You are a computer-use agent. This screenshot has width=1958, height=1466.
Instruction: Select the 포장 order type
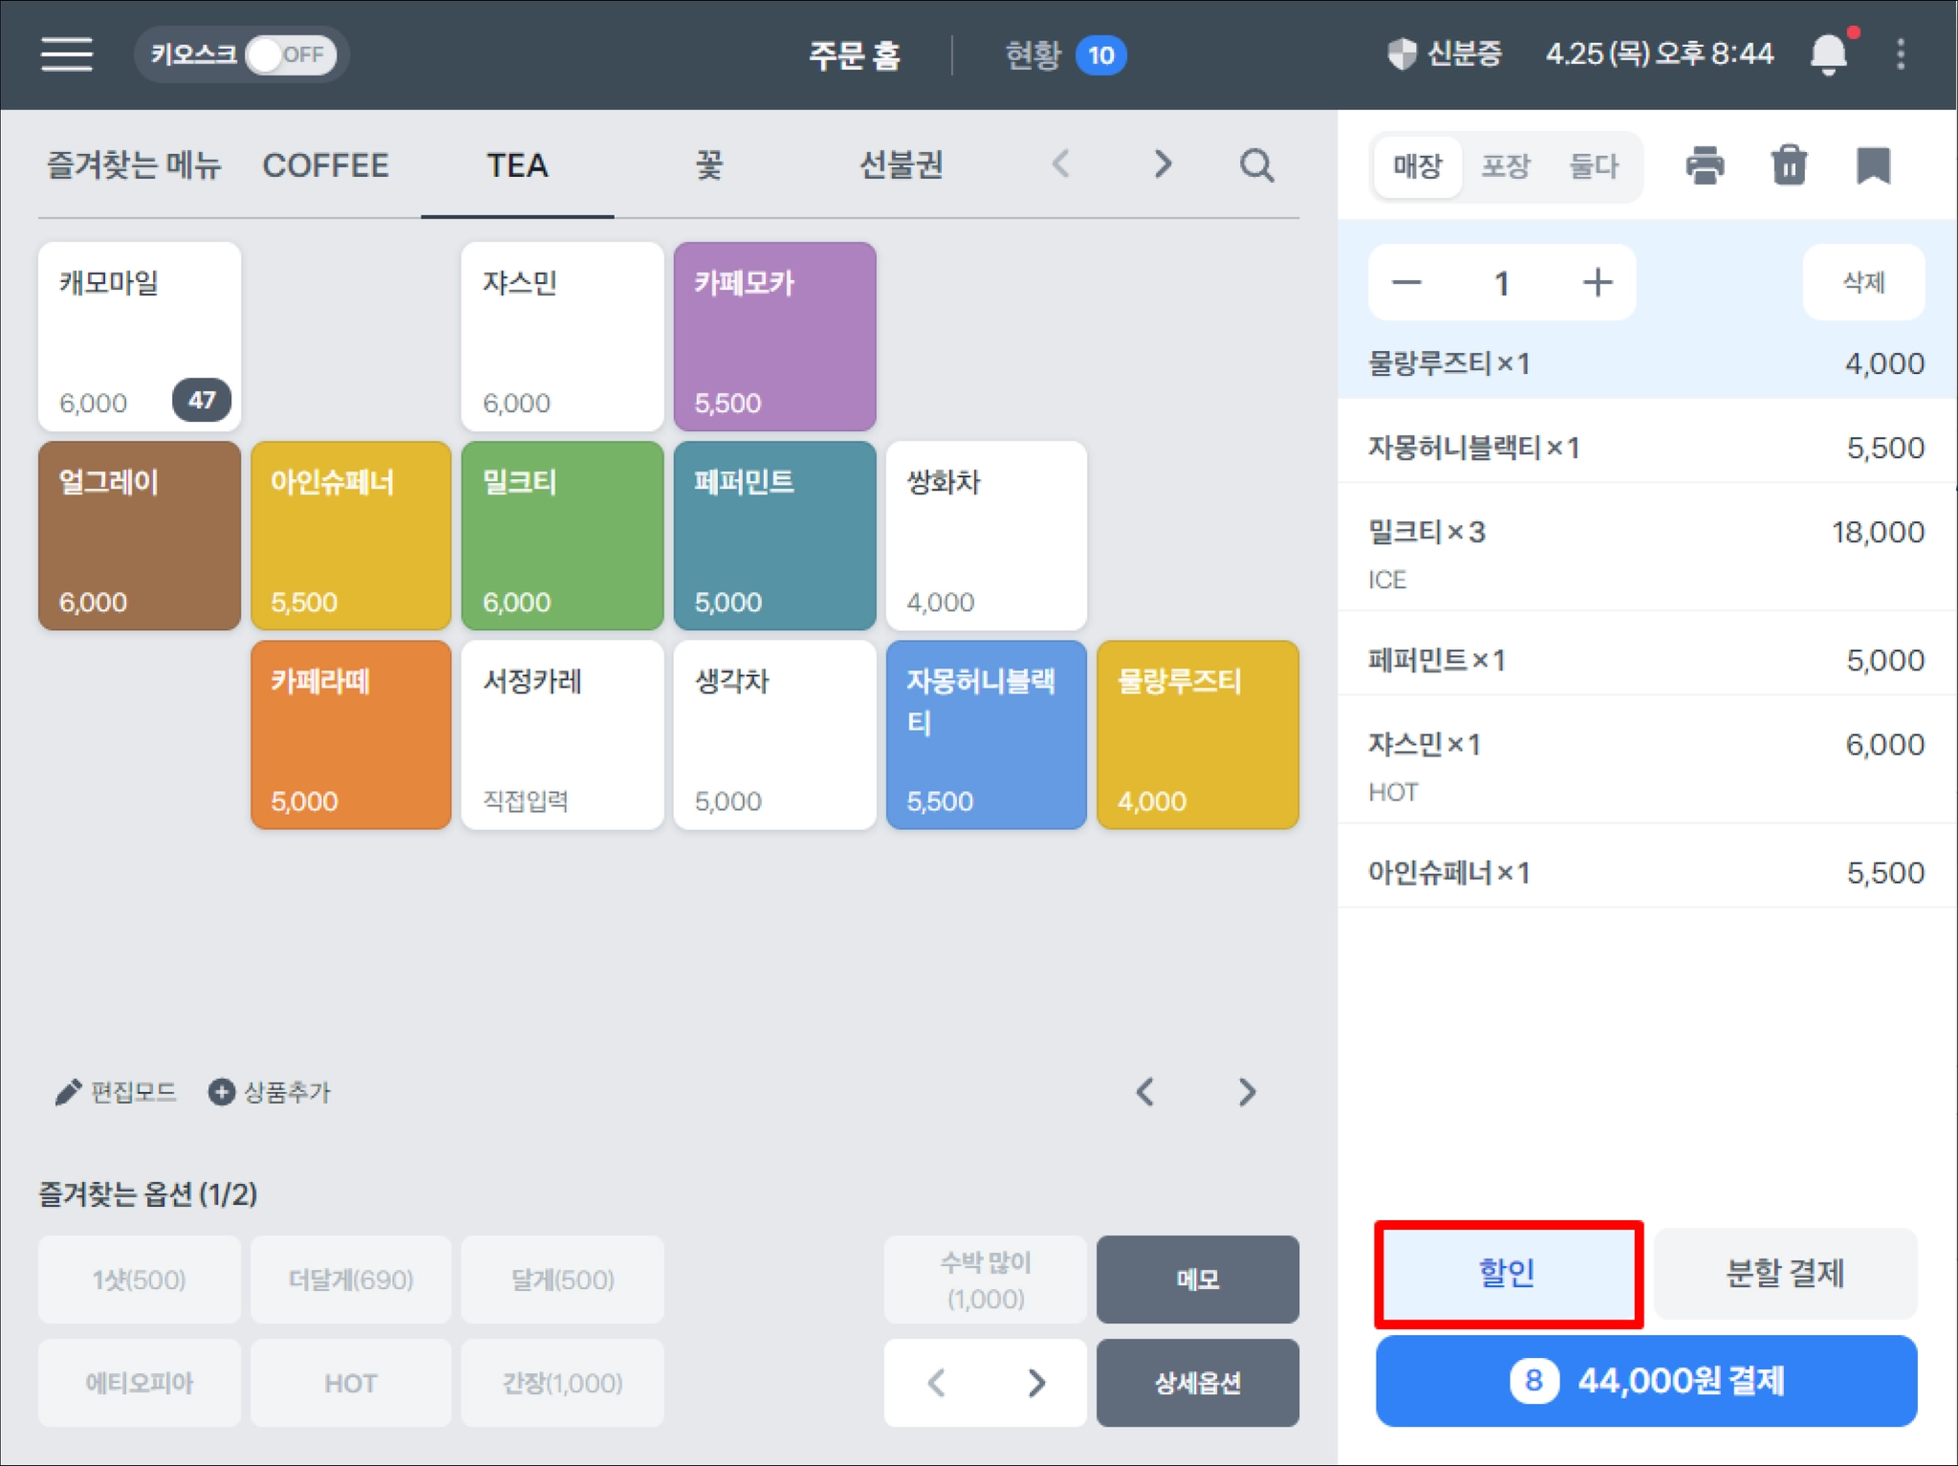[x=1506, y=166]
